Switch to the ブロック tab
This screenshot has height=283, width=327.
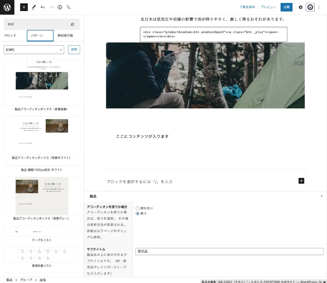coord(10,35)
